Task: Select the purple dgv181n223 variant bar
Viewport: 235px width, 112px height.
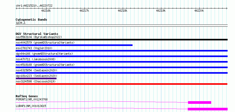Action: point(36,78)
